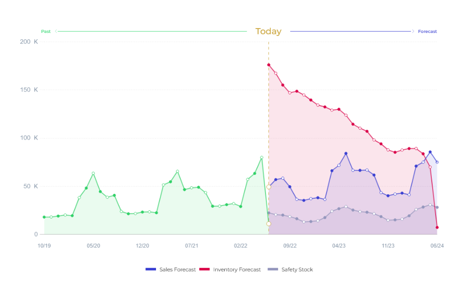455x283 pixels.
Task: Toggle the Inventory Forecast series via legend text
Action: click(x=236, y=269)
